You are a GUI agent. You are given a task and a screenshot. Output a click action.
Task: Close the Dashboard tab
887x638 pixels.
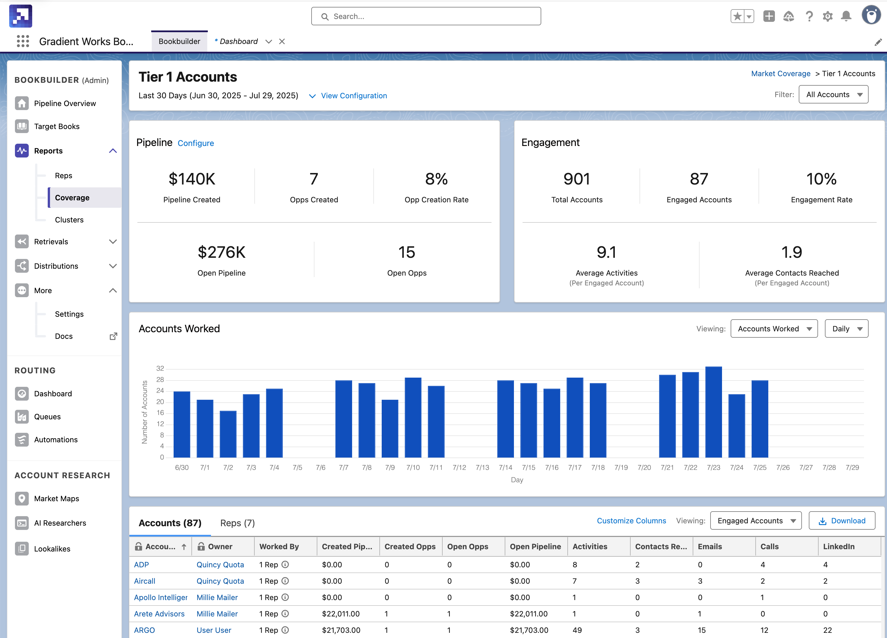click(x=282, y=41)
